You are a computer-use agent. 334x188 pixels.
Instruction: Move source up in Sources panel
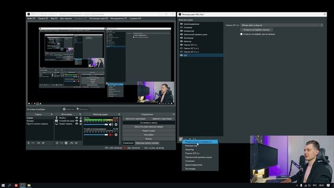pyautogui.click(x=71, y=143)
